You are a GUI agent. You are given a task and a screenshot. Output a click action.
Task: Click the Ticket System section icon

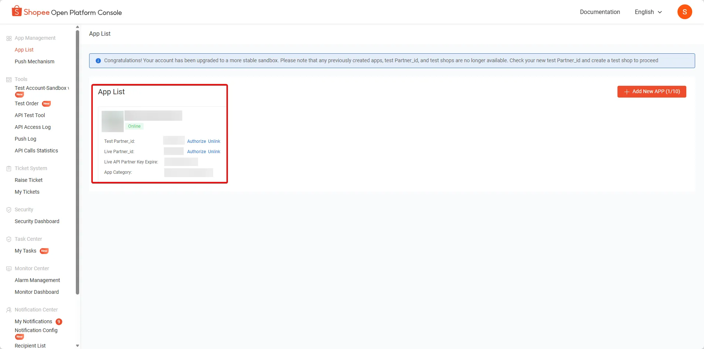(9, 169)
